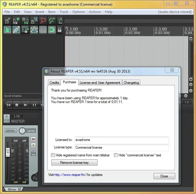Open the Edit menu

[17, 12]
